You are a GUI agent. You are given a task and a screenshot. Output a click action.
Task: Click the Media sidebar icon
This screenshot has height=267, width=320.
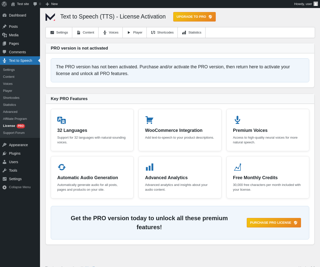tap(4, 35)
